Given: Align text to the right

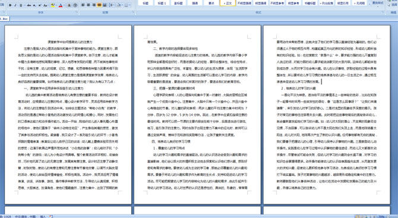Looking at the screenshot, I should [x=94, y=5].
